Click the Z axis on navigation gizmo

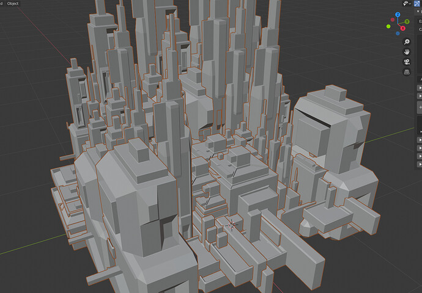pos(398,15)
